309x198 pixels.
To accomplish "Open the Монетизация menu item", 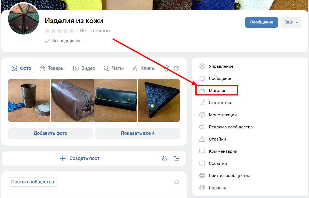I will pos(223,115).
